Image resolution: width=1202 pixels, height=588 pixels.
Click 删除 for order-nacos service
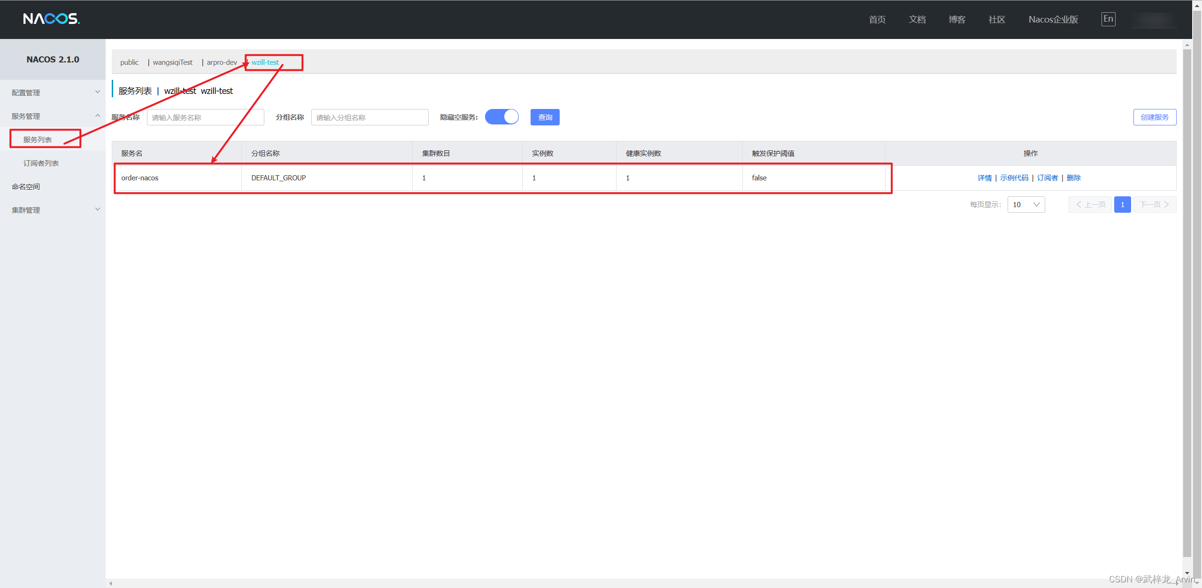(1074, 178)
